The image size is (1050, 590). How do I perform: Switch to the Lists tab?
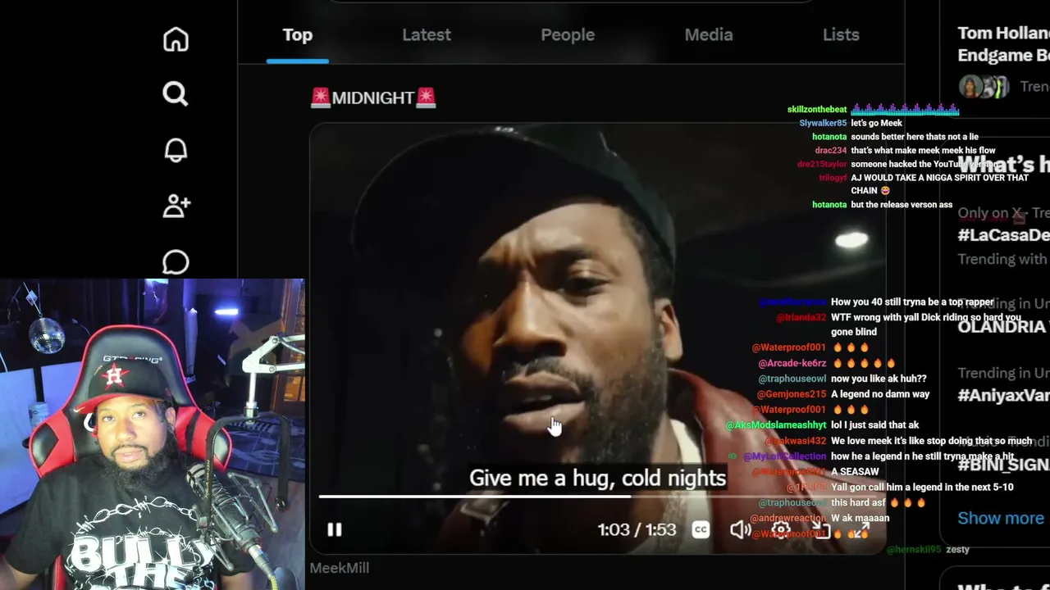(x=841, y=35)
